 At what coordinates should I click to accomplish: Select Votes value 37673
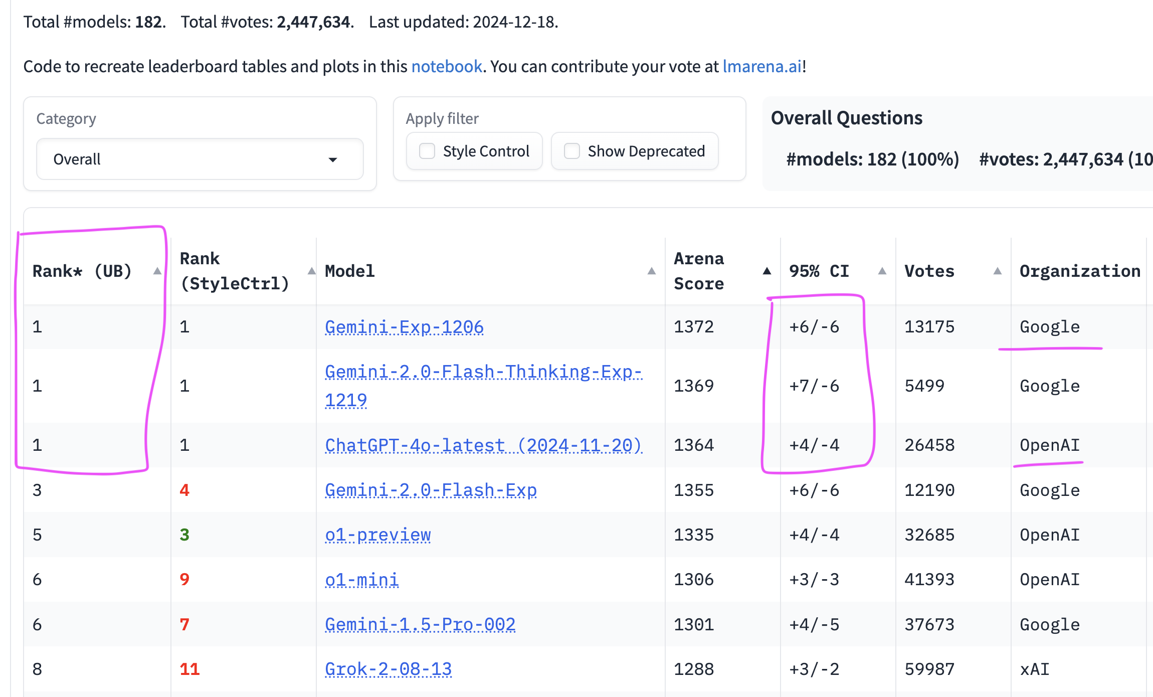(x=929, y=624)
